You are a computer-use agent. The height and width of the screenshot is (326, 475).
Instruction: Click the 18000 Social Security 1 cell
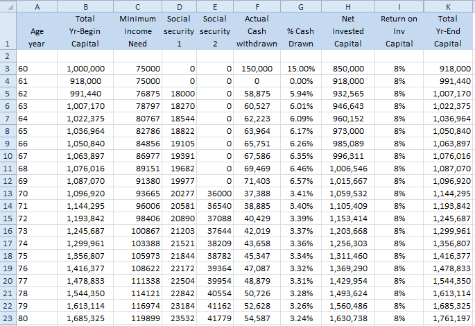(180, 94)
